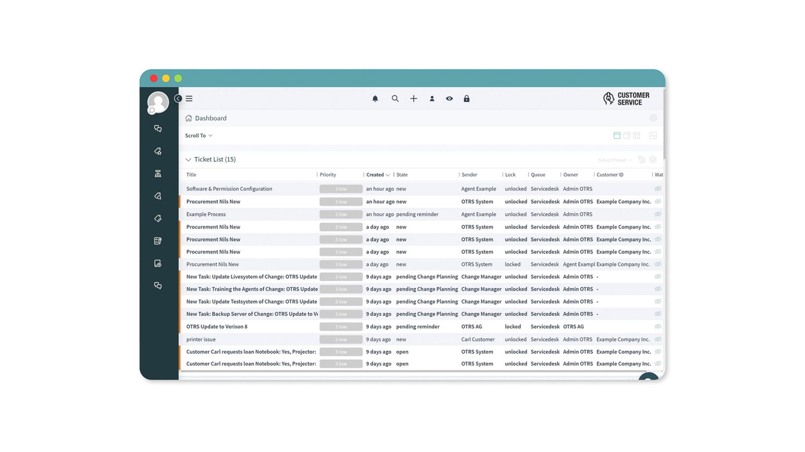Click priority badge of OTRS Update to Verison 8
805x452 pixels.
(x=341, y=326)
